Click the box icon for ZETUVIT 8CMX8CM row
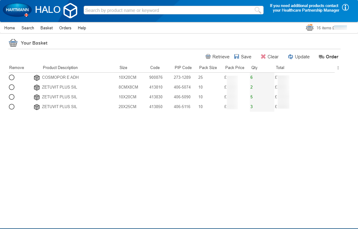This screenshot has width=358, height=229. coord(37,87)
